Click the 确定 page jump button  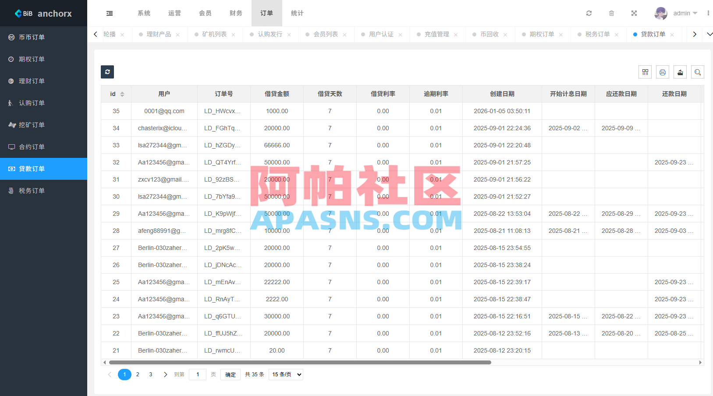(231, 375)
